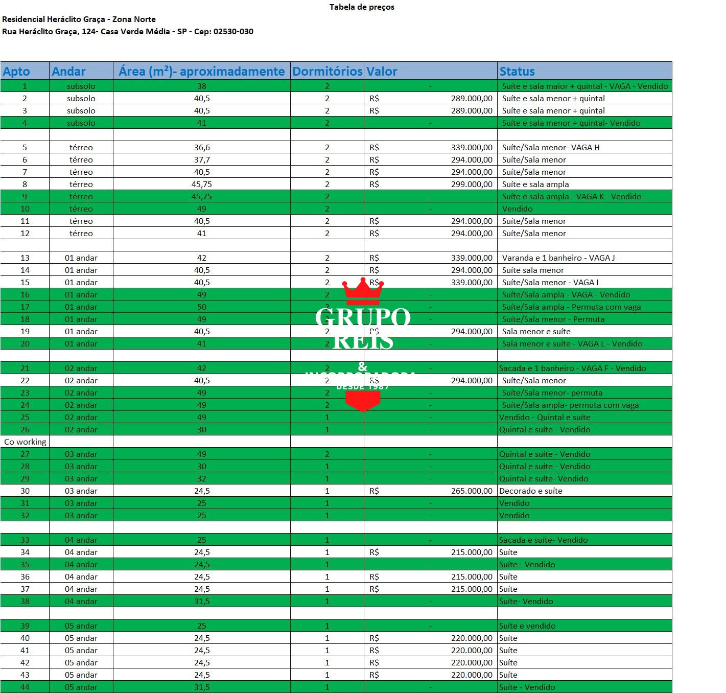Click the 289.000,00 value for apartment 3

point(472,111)
